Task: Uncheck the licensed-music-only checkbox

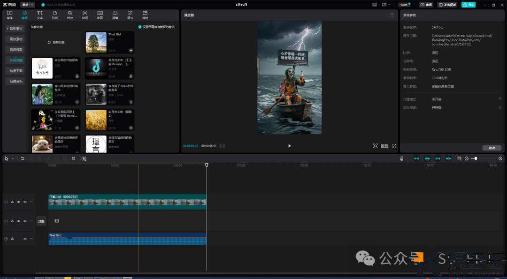Action: point(140,27)
